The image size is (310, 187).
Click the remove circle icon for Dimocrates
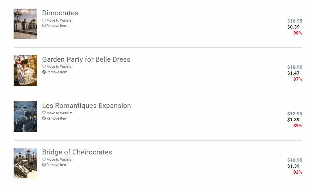[44, 26]
